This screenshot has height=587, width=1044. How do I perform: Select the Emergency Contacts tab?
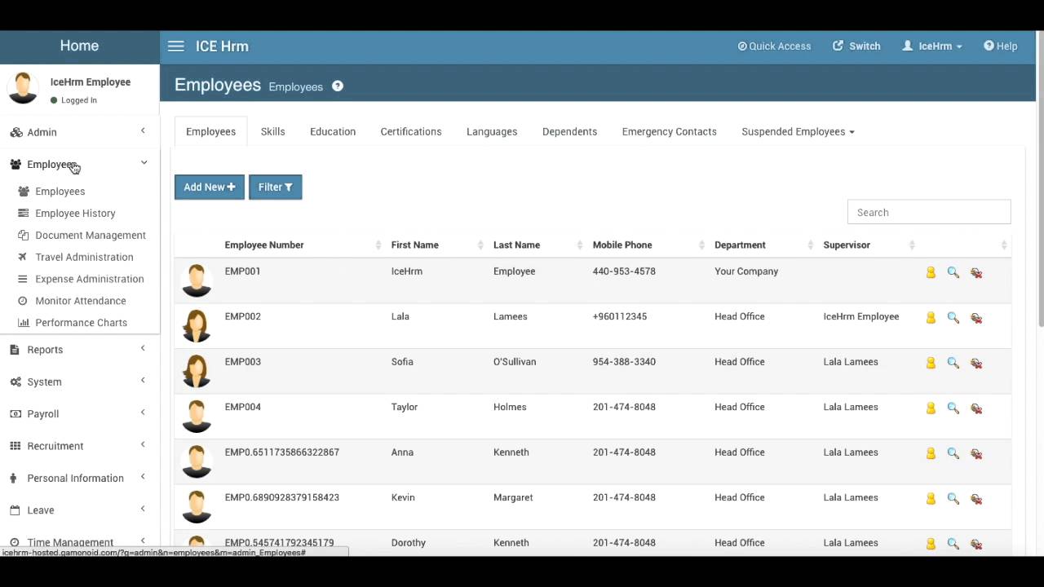tap(669, 131)
